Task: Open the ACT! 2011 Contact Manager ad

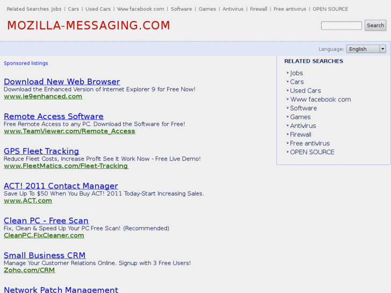Action: tap(61, 186)
